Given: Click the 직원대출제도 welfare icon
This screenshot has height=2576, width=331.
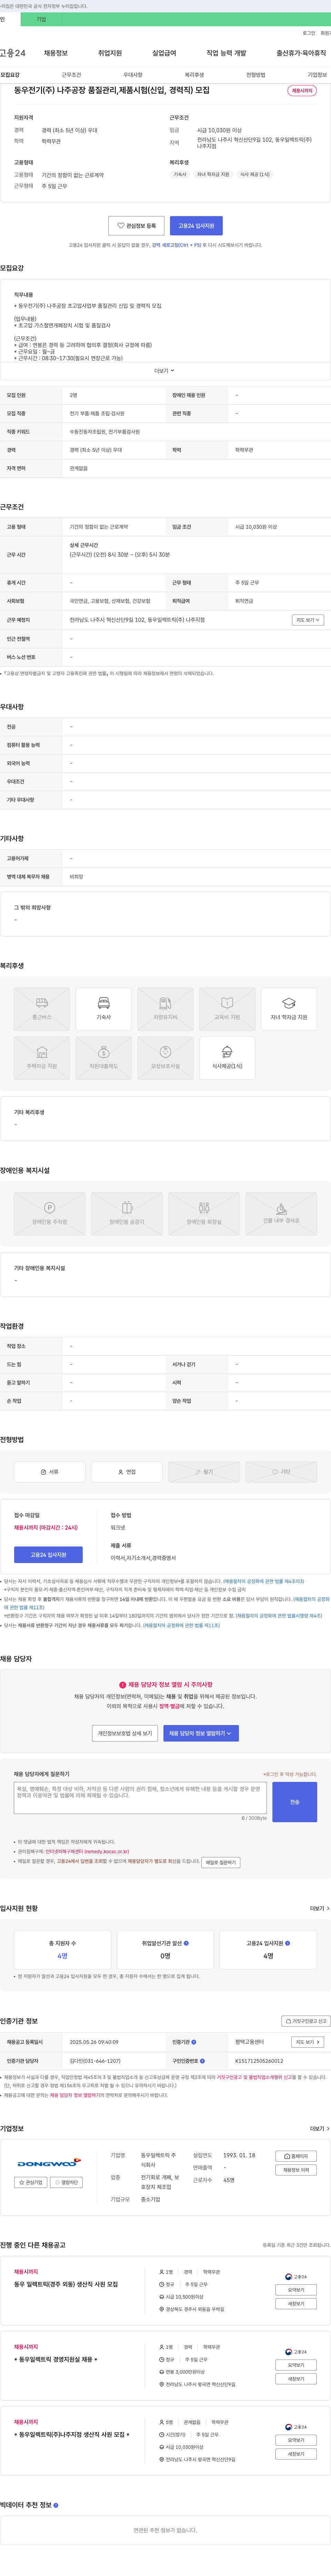Looking at the screenshot, I should point(104,1058).
